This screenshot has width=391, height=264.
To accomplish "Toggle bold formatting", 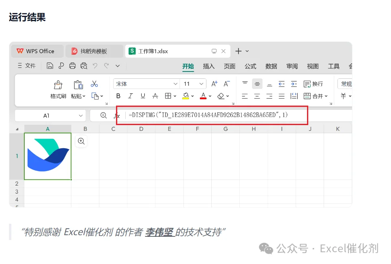I will (x=118, y=96).
